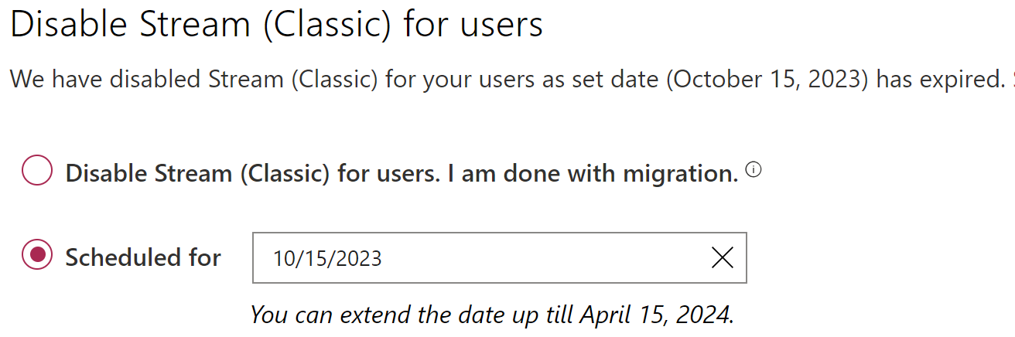Click "(Classic)" in the bold radio option label

284,173
